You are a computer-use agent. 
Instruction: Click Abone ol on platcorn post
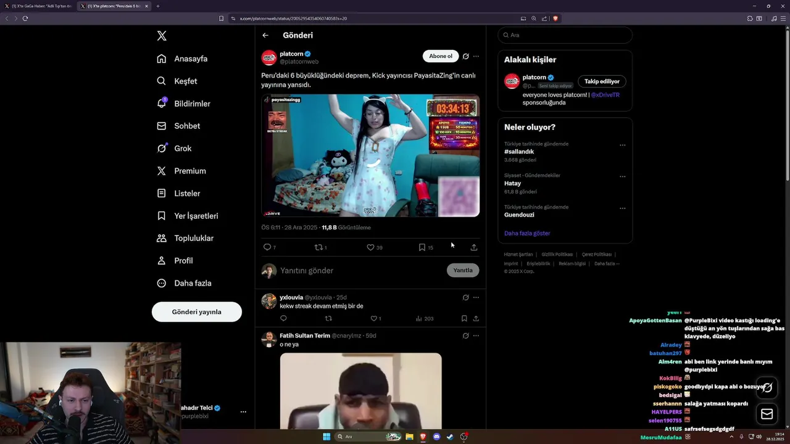pyautogui.click(x=441, y=56)
